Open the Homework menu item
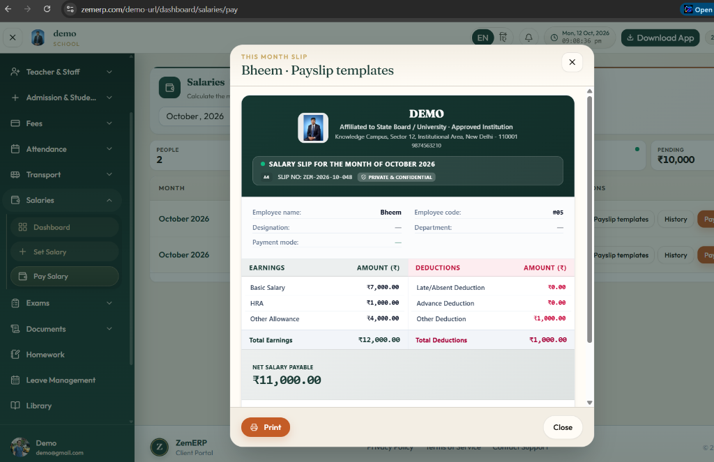714x462 pixels. click(x=62, y=355)
